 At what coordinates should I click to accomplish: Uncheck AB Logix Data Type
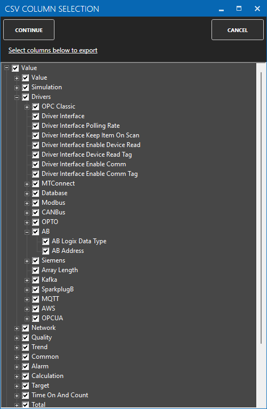(x=46, y=242)
